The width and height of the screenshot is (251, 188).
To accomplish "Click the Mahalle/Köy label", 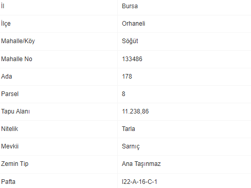I will [x=18, y=41].
